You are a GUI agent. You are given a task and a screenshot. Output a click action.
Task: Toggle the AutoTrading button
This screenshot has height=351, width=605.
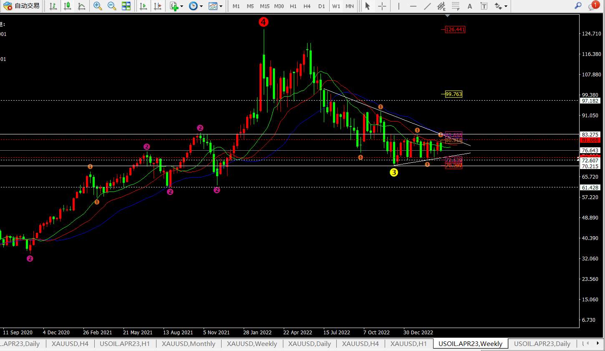(22, 6)
